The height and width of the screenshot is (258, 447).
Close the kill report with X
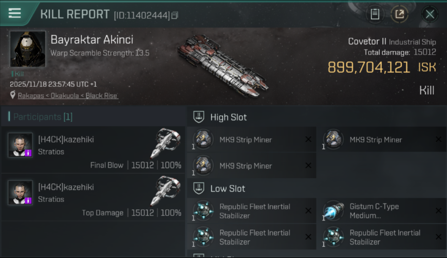[x=429, y=14]
